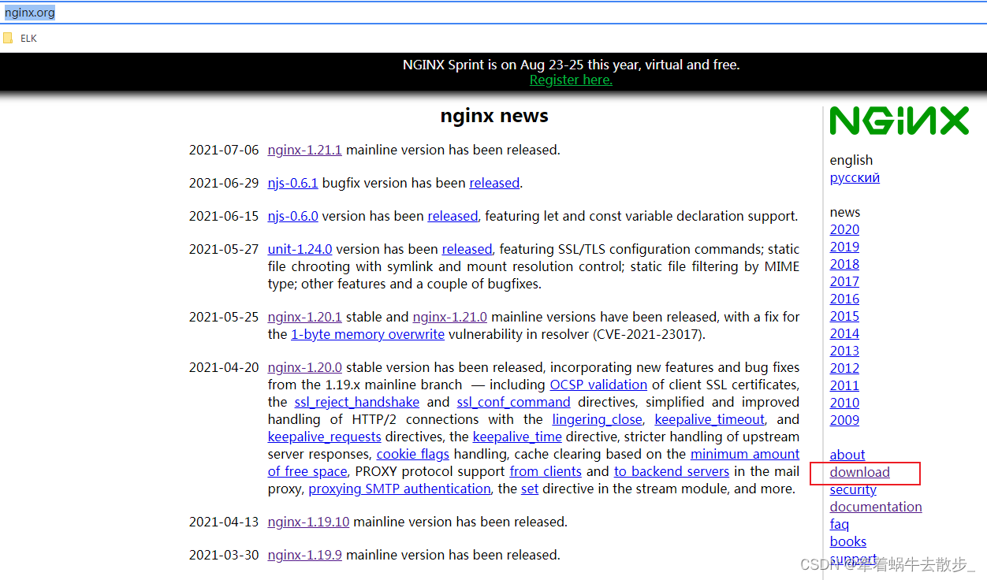Open 2013 news archive
Viewport: 987px width, 580px height.
[x=844, y=351]
